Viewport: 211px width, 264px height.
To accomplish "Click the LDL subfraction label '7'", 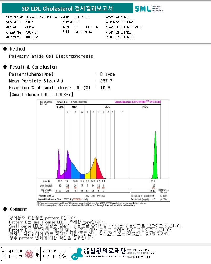I will point(122,112).
